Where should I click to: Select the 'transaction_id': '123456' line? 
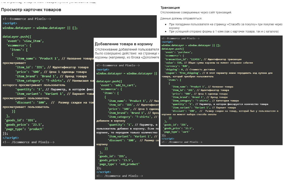click(x=203, y=59)
